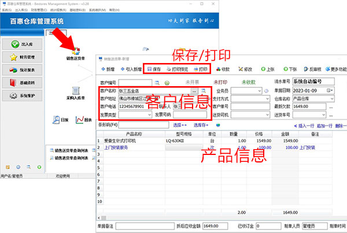Click the magnifier icon at sidebar bottom
This screenshot has width=347, height=233.
click(29, 167)
